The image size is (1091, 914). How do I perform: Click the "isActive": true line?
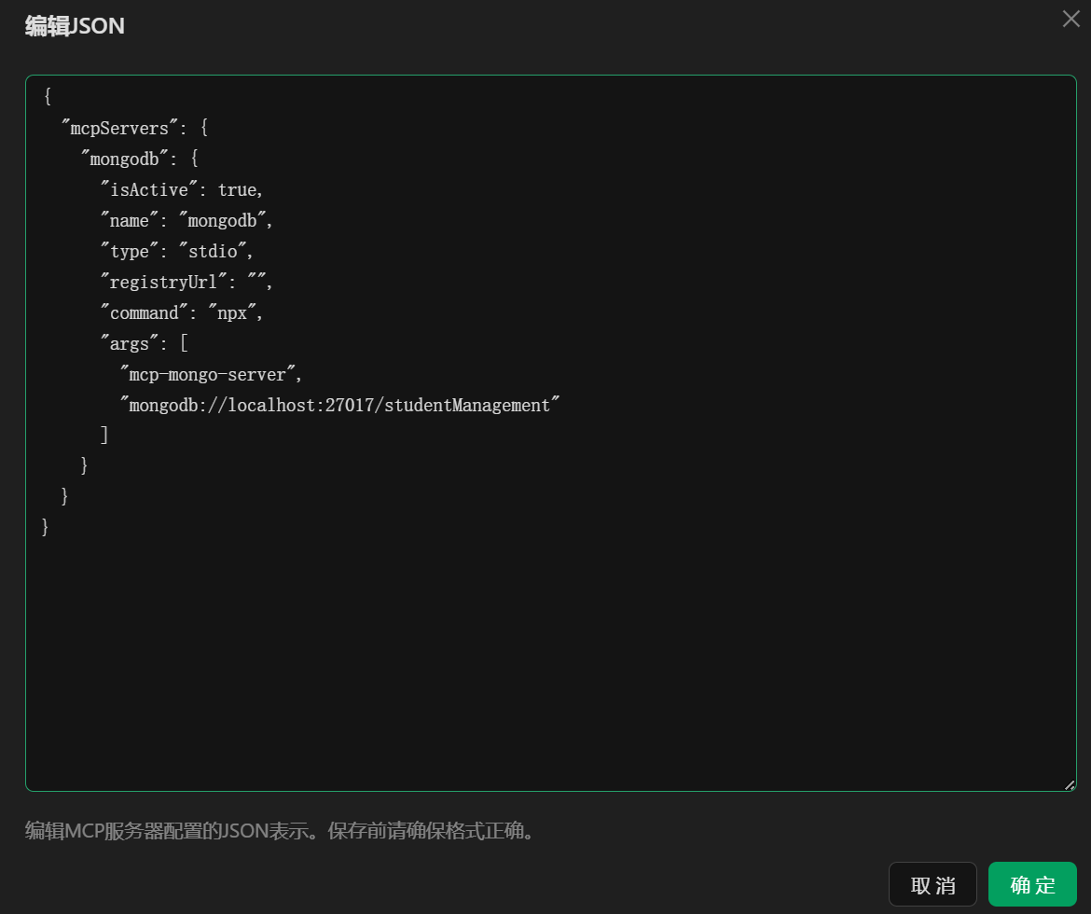click(182, 189)
